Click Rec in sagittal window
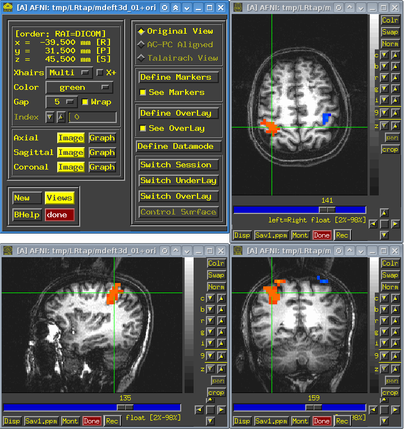Image resolution: width=404 pixels, height=429 pixels. pyautogui.click(x=112, y=421)
